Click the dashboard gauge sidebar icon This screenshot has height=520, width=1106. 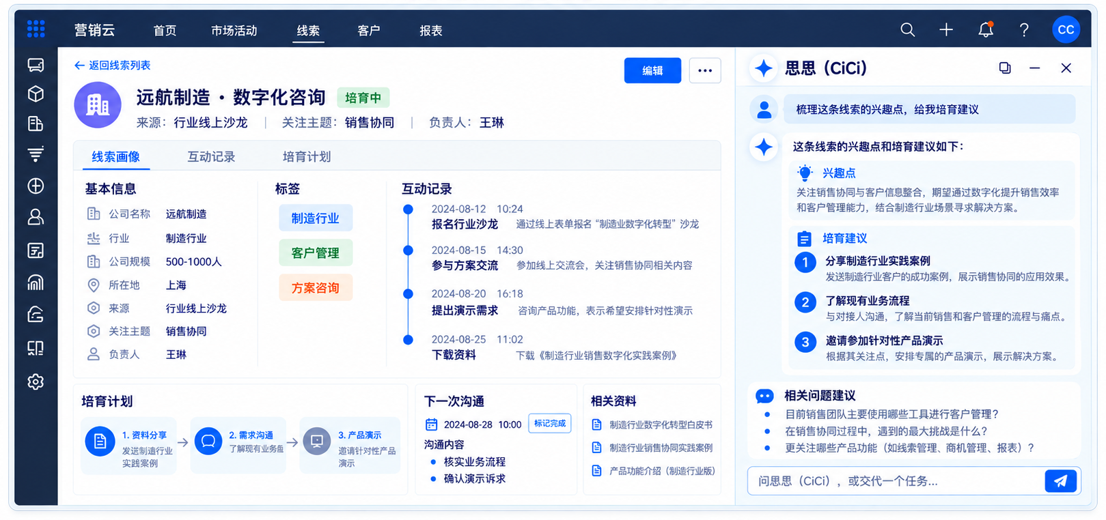tap(36, 315)
